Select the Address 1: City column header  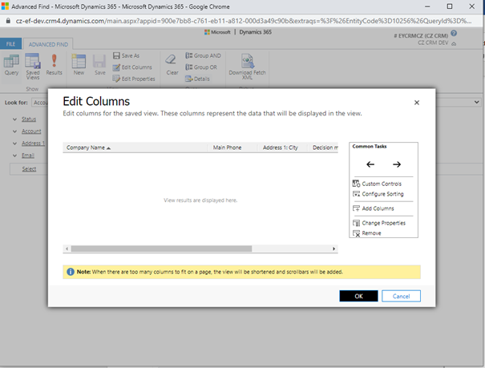(280, 148)
